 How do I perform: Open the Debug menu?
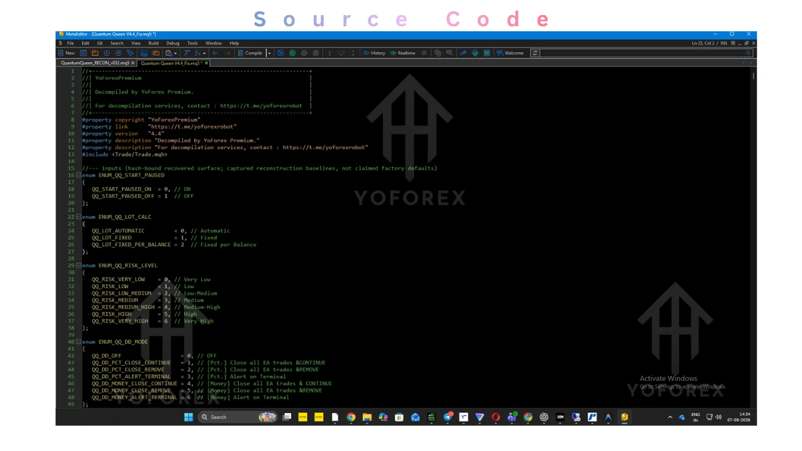(x=173, y=43)
